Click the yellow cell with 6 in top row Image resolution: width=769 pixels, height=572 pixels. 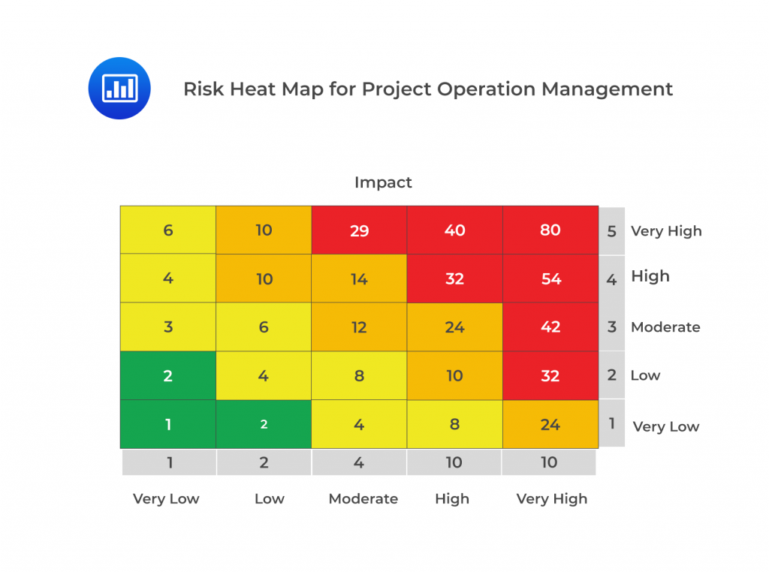click(x=168, y=230)
